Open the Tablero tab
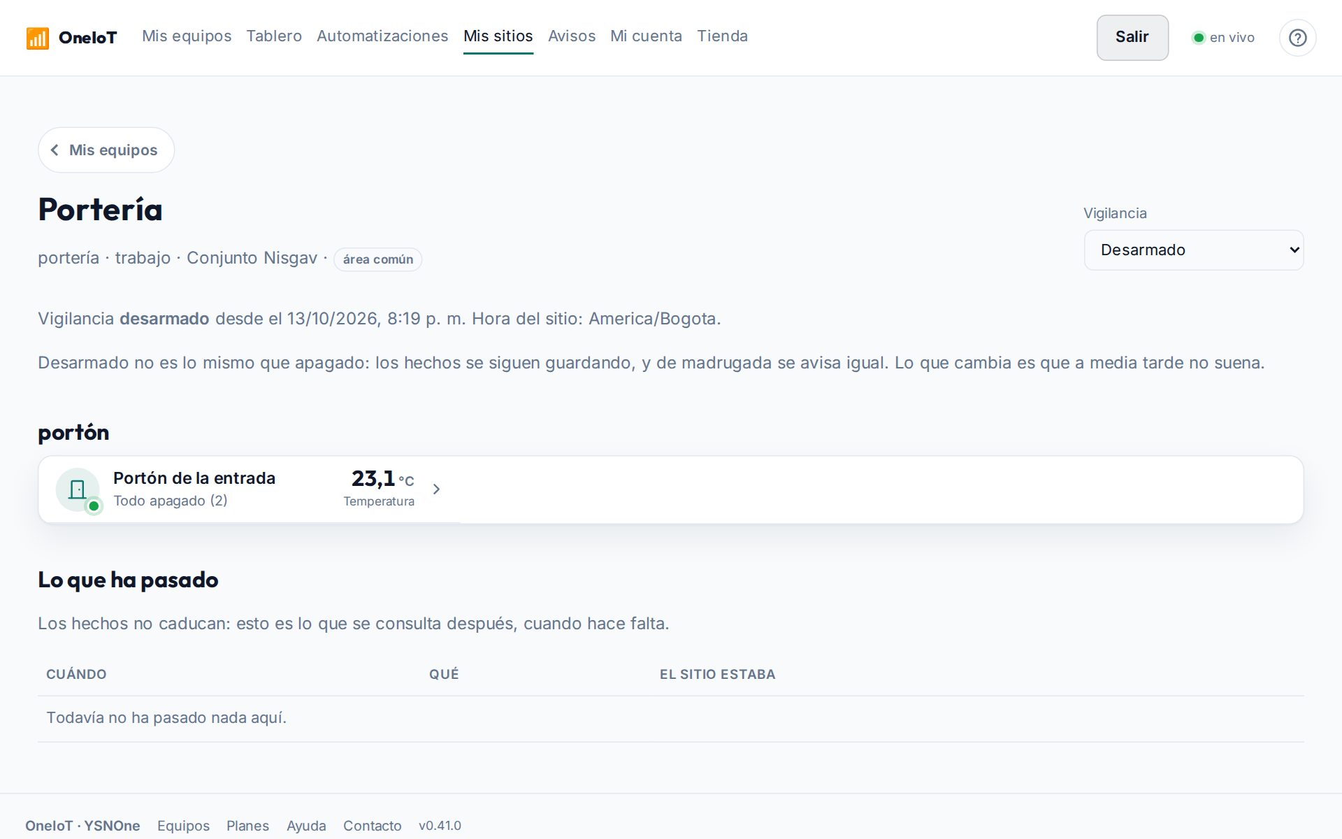The width and height of the screenshot is (1342, 839). (x=274, y=36)
